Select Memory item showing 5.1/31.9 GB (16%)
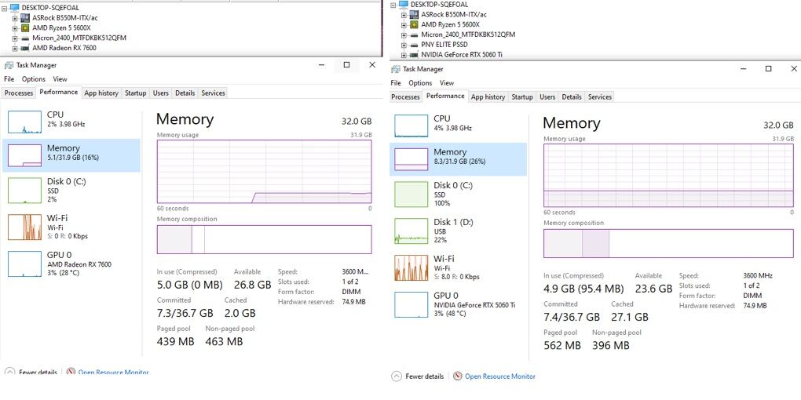The width and height of the screenshot is (801, 400). pyautogui.click(x=71, y=154)
